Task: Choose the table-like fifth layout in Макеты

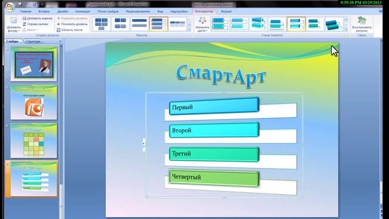Action: (x=177, y=24)
